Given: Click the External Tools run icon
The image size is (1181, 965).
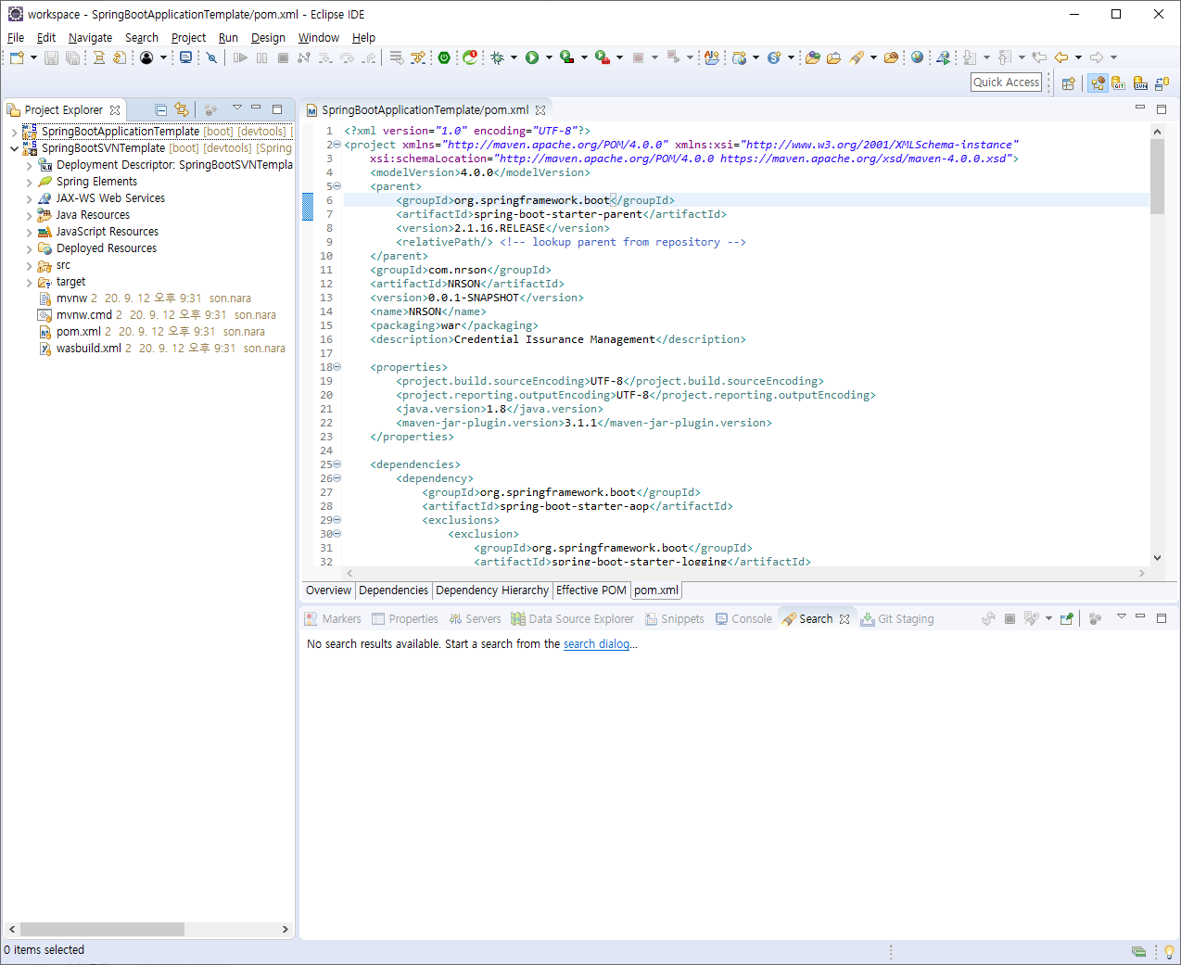Looking at the screenshot, I should [x=603, y=57].
